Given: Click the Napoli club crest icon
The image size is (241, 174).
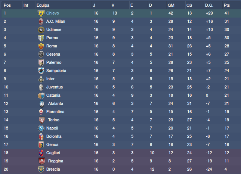Looking at the screenshot, I should pyautogui.click(x=41, y=128).
